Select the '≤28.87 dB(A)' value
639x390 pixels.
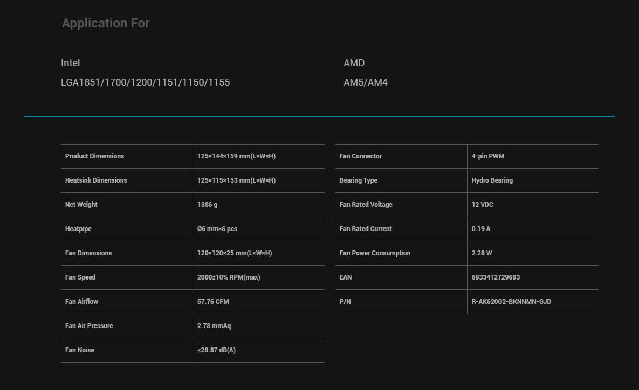click(x=216, y=350)
